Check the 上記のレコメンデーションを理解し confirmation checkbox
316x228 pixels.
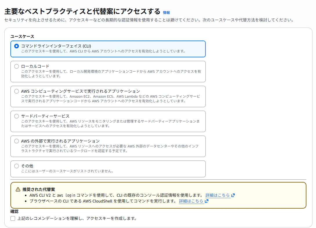tap(13, 218)
